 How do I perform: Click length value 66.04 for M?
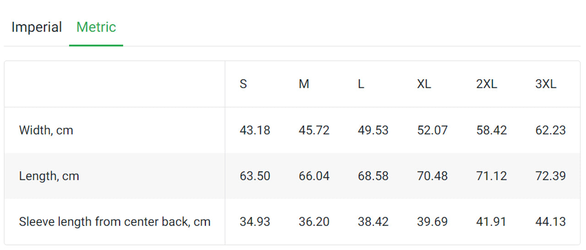[x=314, y=176]
